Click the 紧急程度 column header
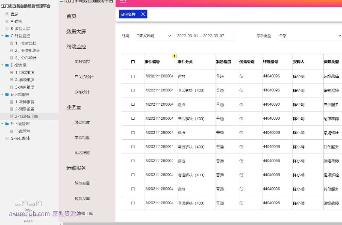 (224, 62)
